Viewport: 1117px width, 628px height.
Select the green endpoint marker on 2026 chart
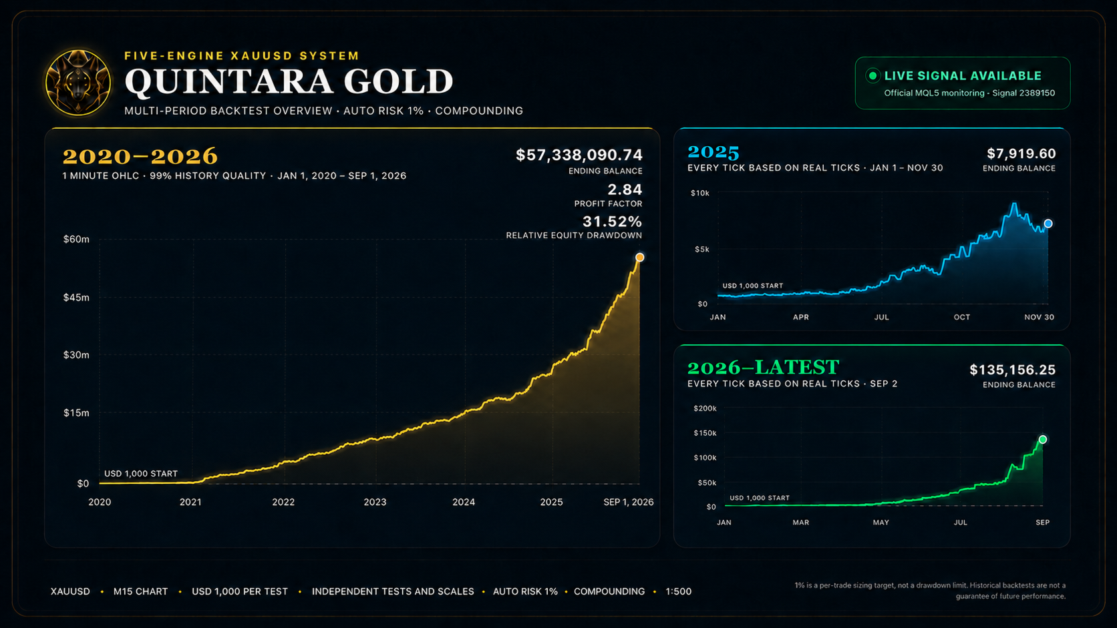point(1043,440)
